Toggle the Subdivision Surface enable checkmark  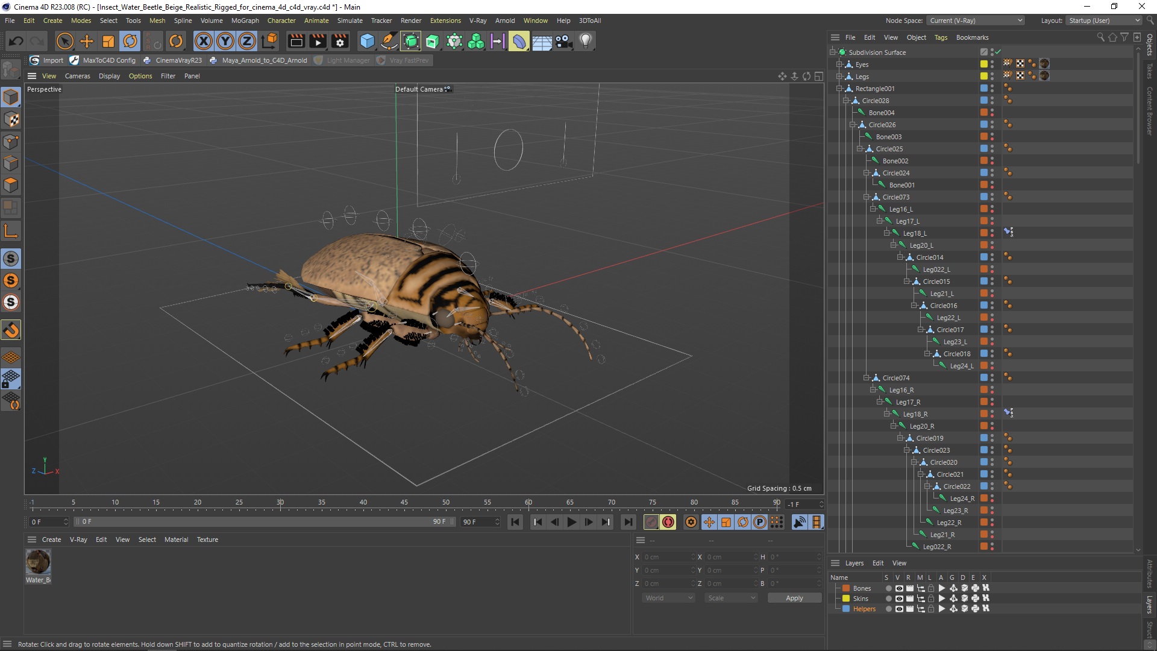[998, 52]
